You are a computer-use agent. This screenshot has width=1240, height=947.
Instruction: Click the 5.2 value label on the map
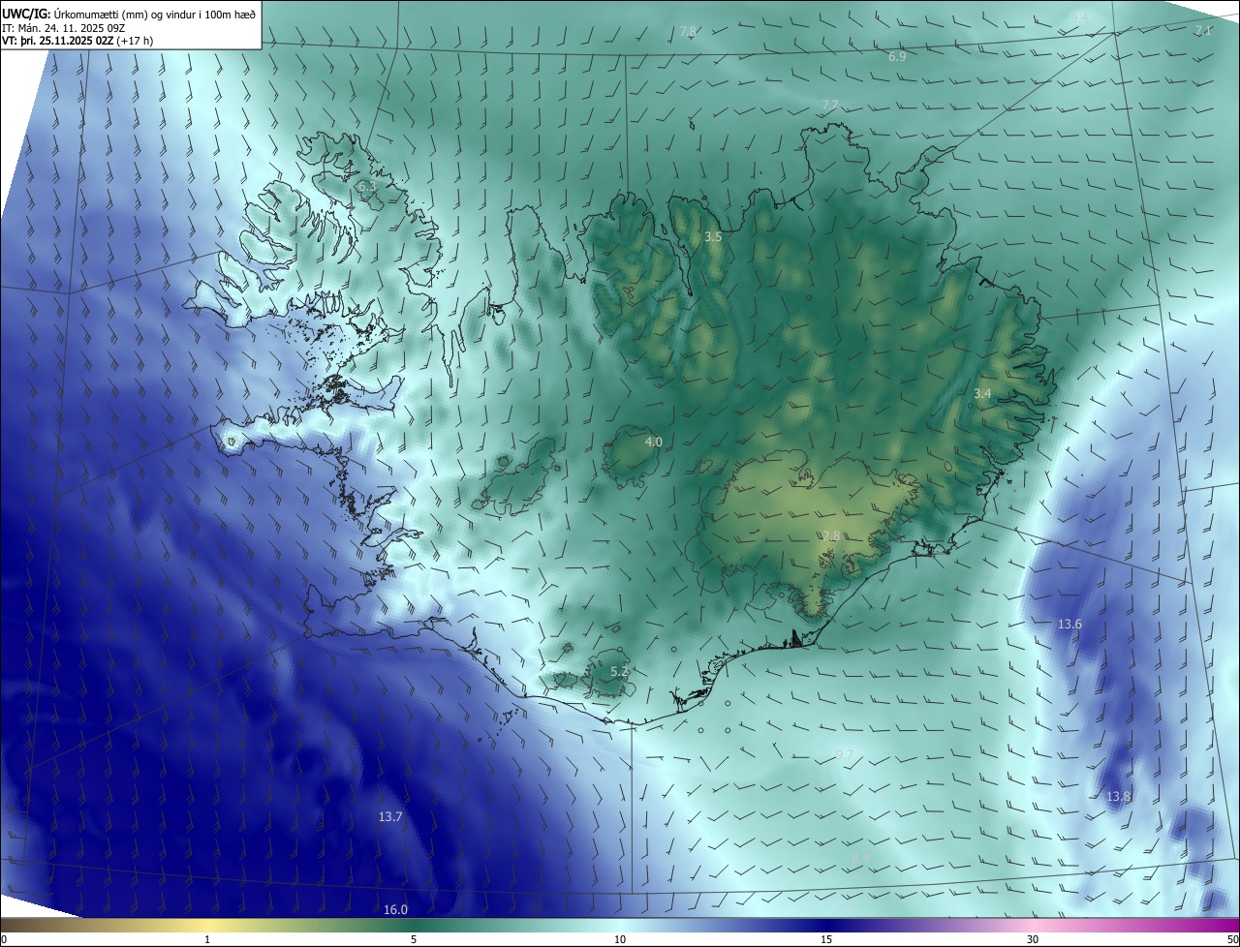(x=620, y=671)
